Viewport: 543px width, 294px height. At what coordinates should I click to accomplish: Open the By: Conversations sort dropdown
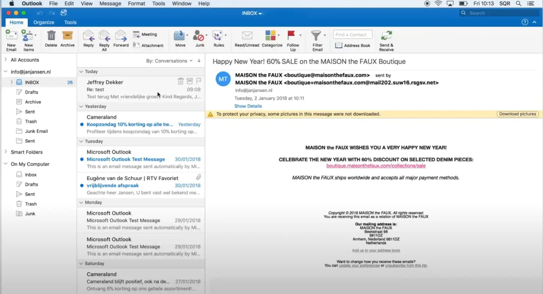[169, 61]
